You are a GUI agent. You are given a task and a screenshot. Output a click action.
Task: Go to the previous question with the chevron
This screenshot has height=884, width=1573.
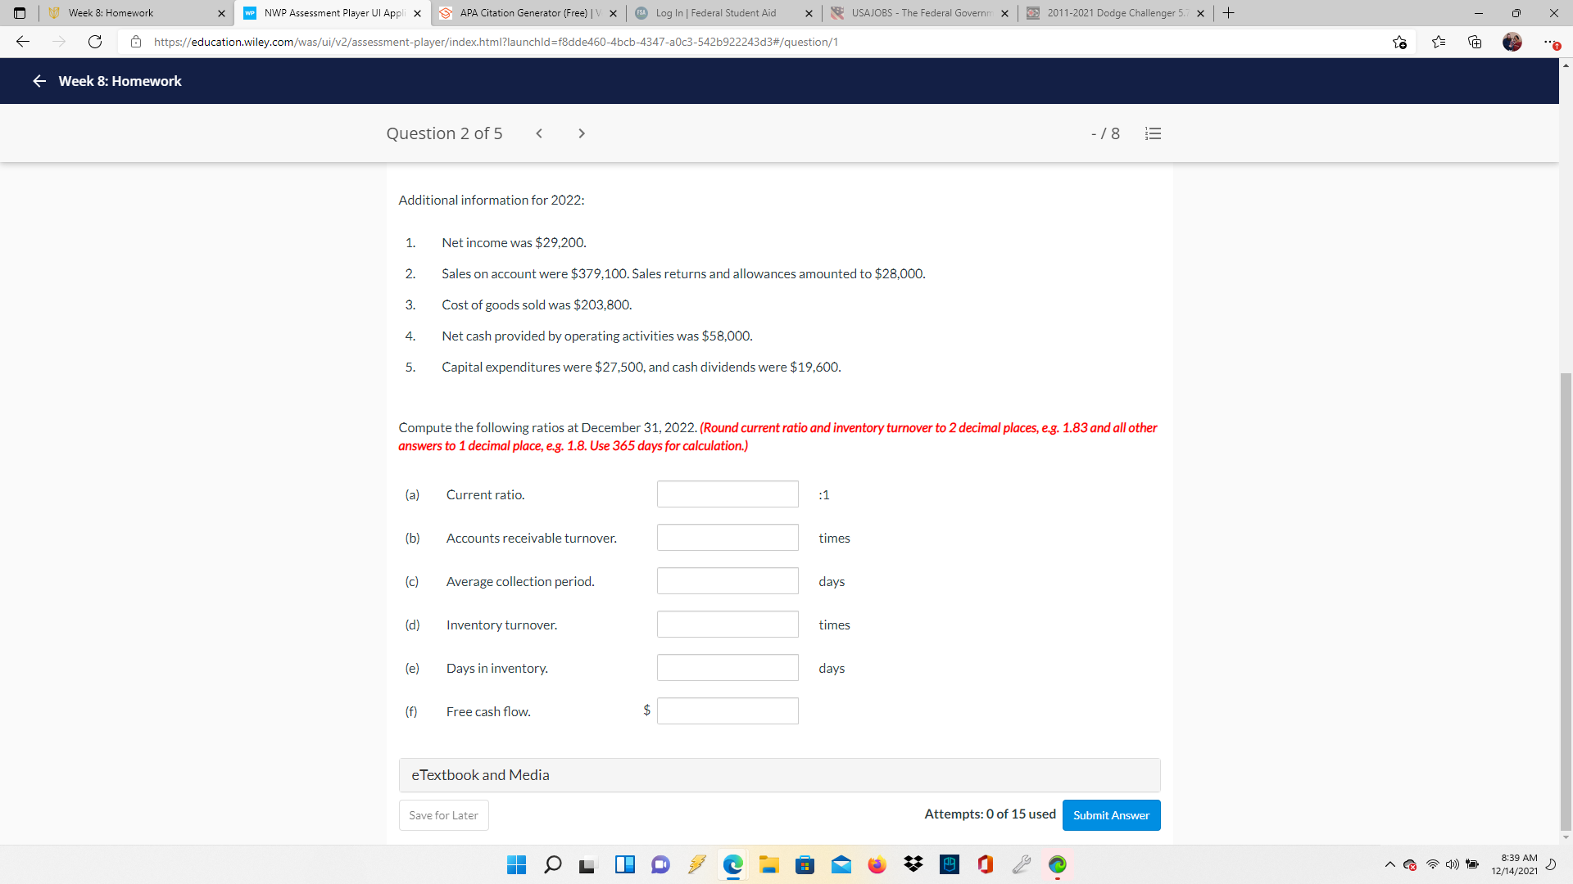pyautogui.click(x=539, y=133)
